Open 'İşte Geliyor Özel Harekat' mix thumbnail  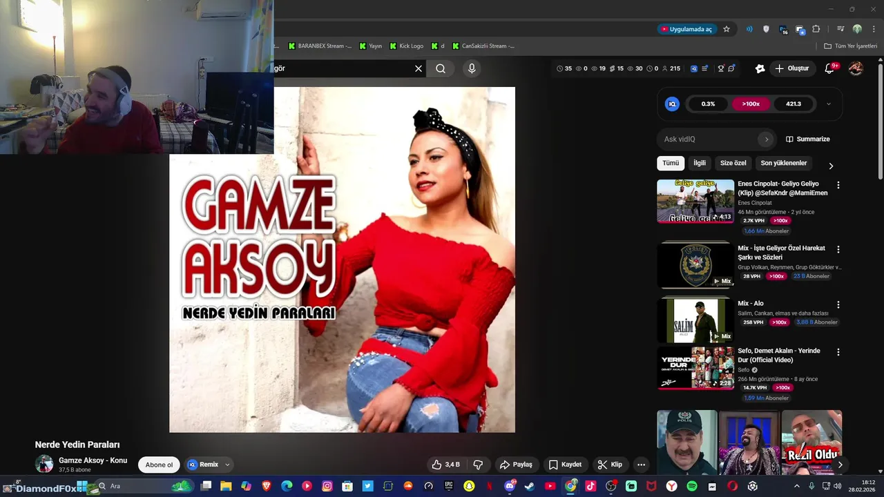(x=695, y=265)
